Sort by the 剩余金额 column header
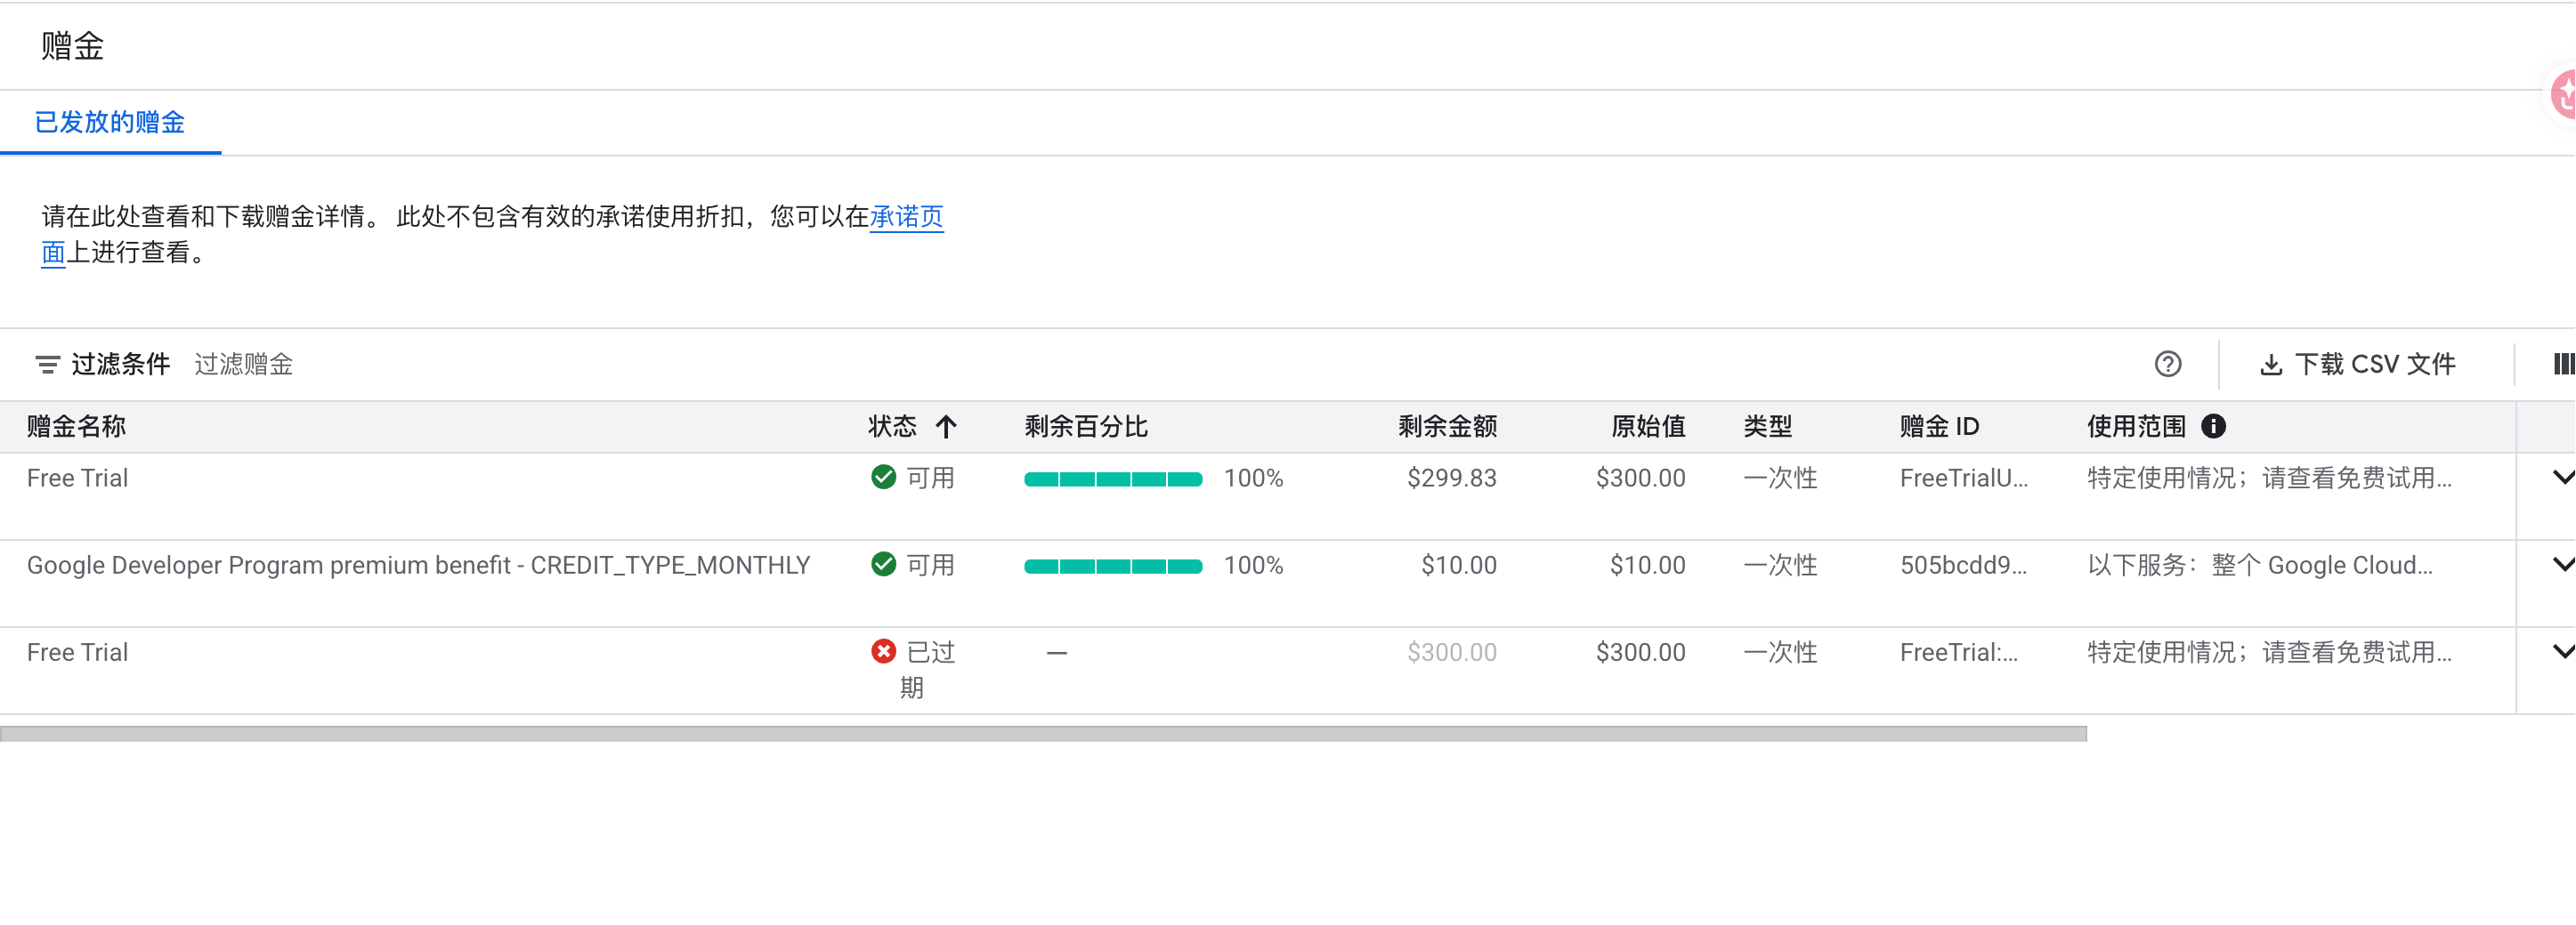 pos(1446,427)
